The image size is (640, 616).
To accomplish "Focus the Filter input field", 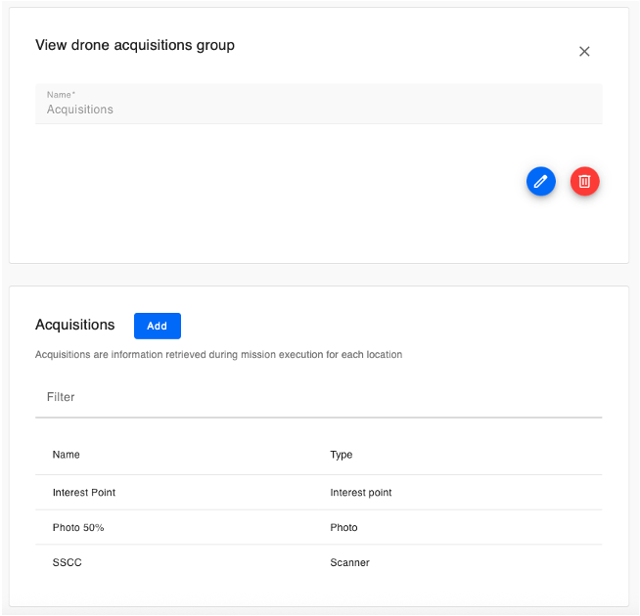I will point(318,397).
